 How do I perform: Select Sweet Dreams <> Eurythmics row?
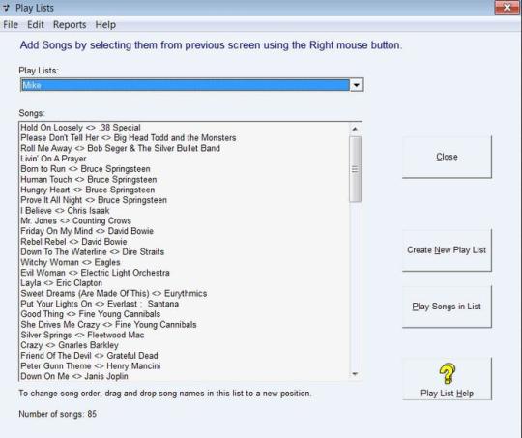[185, 293]
